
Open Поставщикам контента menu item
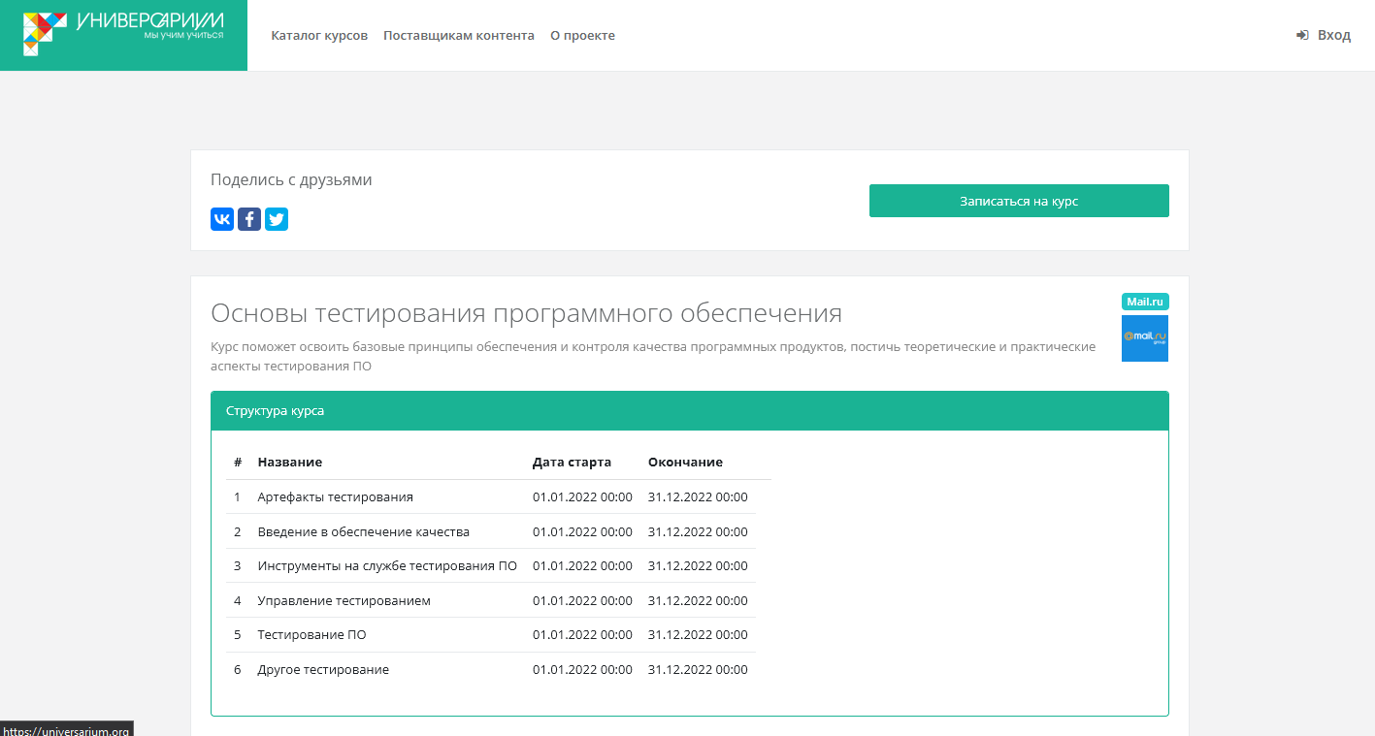458,35
